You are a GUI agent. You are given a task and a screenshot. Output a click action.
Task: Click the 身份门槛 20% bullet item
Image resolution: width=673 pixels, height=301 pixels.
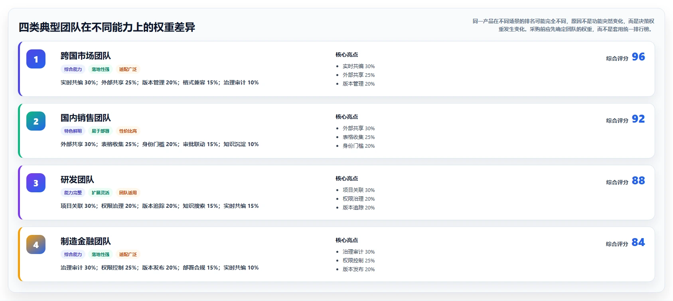pyautogui.click(x=359, y=146)
